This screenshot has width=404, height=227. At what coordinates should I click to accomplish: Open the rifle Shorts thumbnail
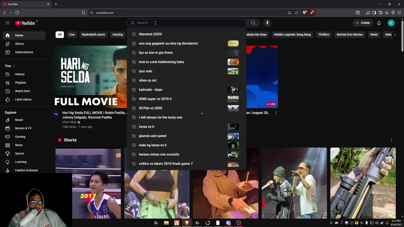(x=363, y=183)
